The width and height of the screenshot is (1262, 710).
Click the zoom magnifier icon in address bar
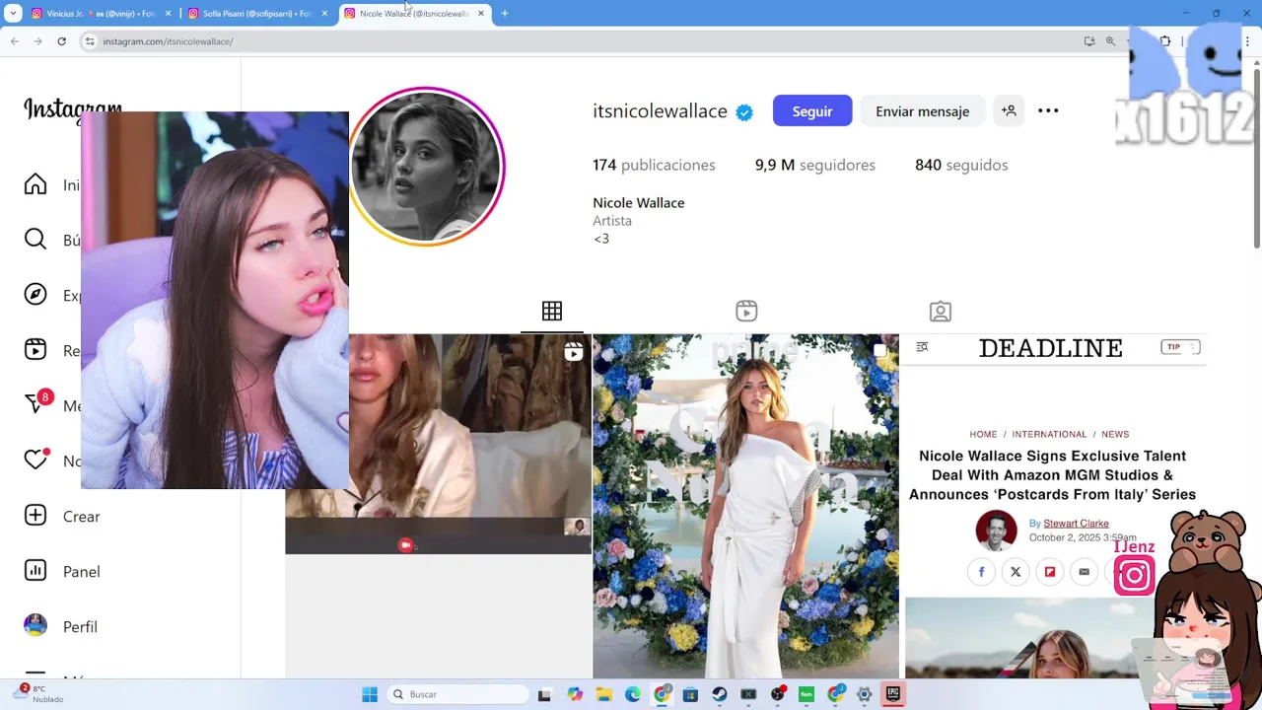click(1110, 41)
